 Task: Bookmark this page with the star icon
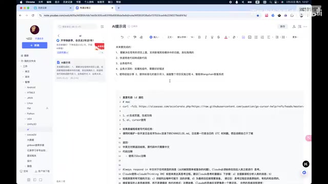pyautogui.click(x=258, y=15)
